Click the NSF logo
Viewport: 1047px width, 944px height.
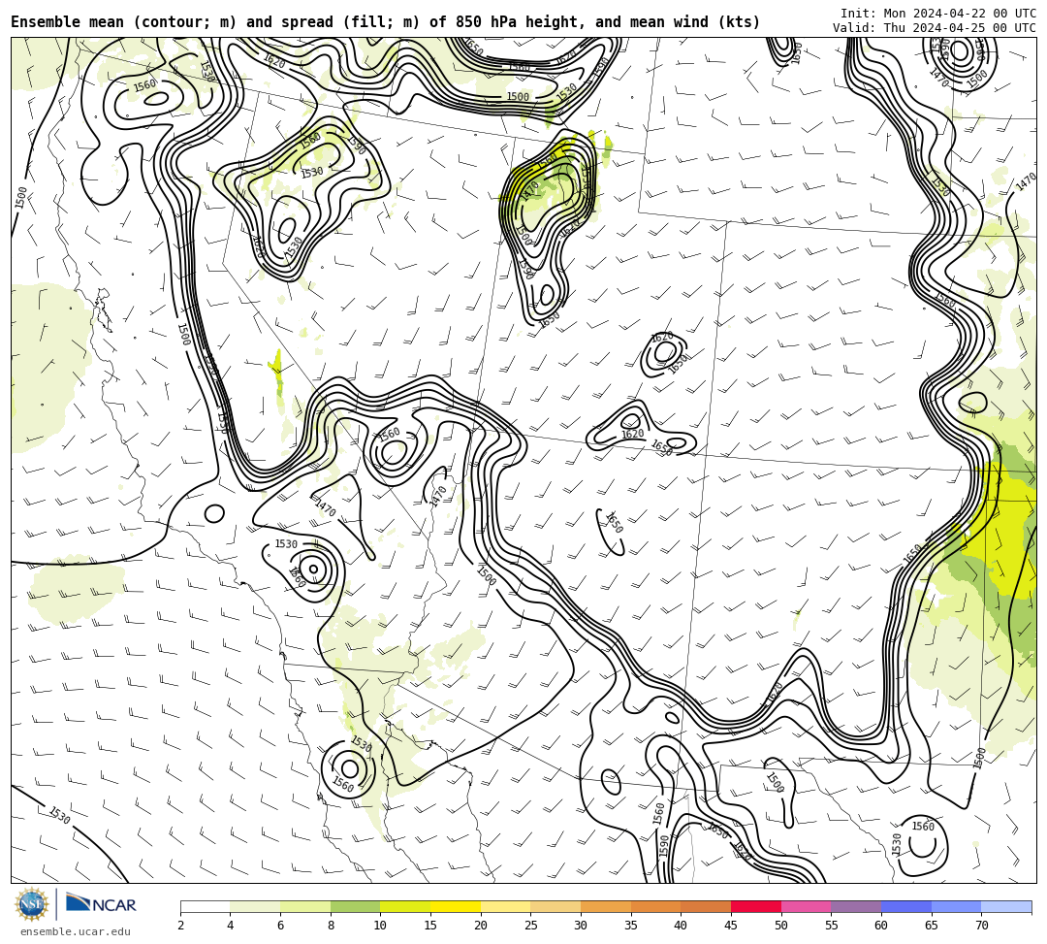pyautogui.click(x=32, y=904)
